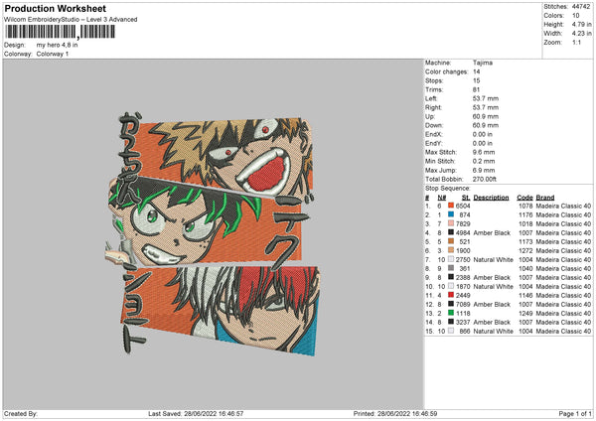Click "Amber Black" description in stop 4

[x=492, y=233]
